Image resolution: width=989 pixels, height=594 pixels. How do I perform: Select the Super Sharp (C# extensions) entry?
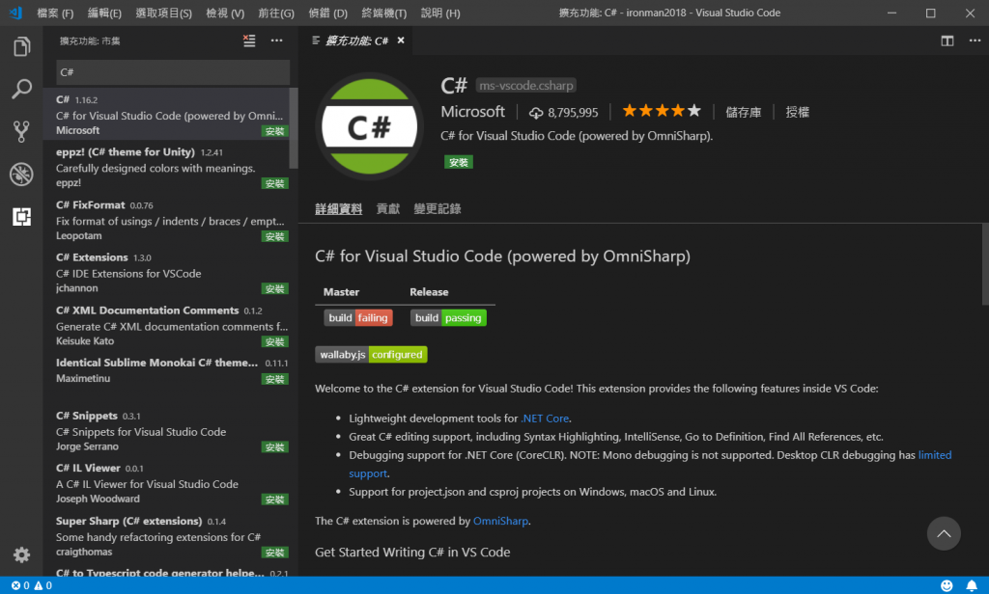(x=170, y=537)
